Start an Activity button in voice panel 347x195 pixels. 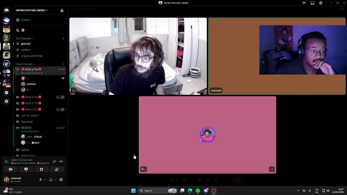41,169
